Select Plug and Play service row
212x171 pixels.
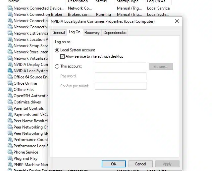coord(26,158)
